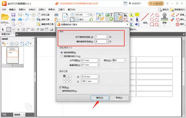
Task: Zoom in thumbnails with the plus icon
Action: pyautogui.click(x=12, y=44)
